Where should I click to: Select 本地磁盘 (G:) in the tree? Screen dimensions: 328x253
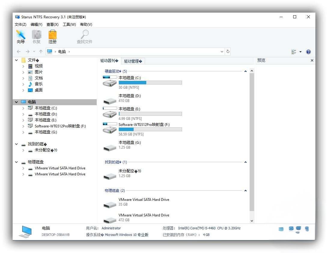click(x=46, y=132)
